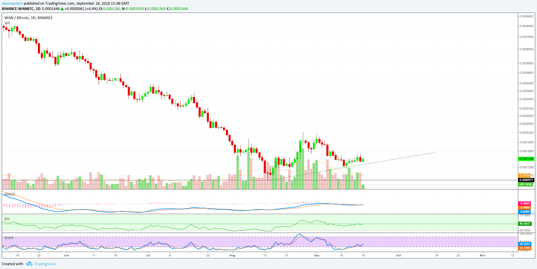Click the black 0.0000971 price label
The width and height of the screenshot is (537, 269).
tap(526, 180)
